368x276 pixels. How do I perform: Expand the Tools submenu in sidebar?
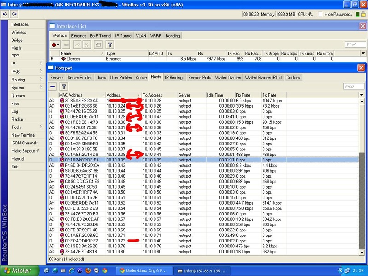(x=25, y=127)
